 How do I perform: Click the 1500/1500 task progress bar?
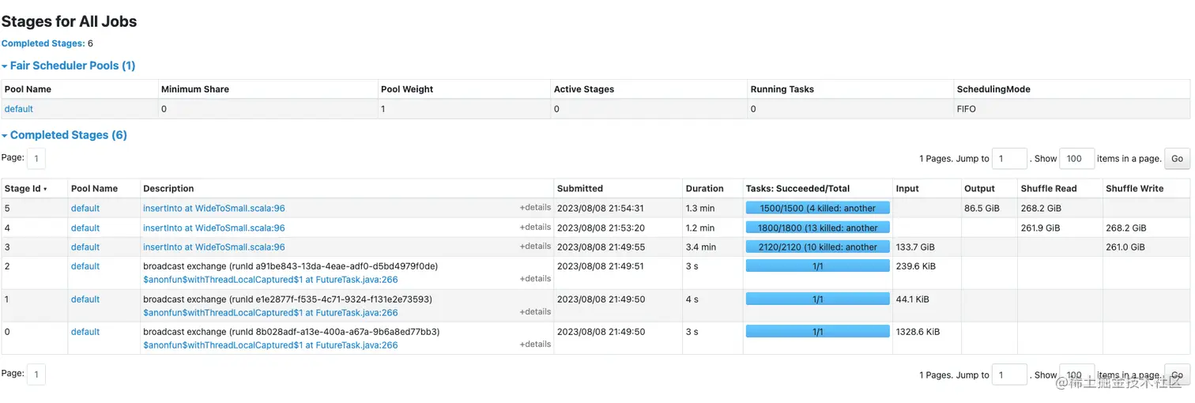pos(818,209)
